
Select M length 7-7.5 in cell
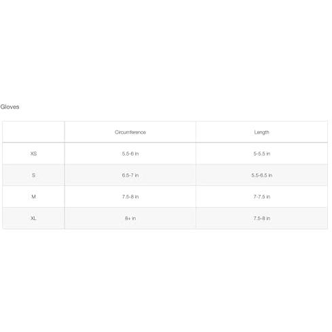pos(261,196)
